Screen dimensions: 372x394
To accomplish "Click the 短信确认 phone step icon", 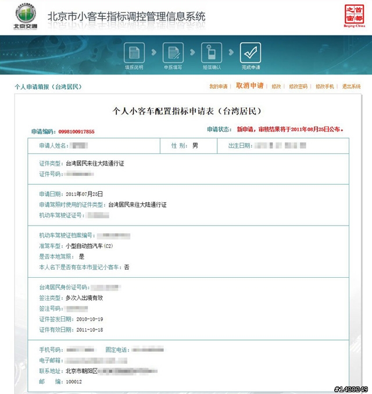I will pyautogui.click(x=212, y=52).
